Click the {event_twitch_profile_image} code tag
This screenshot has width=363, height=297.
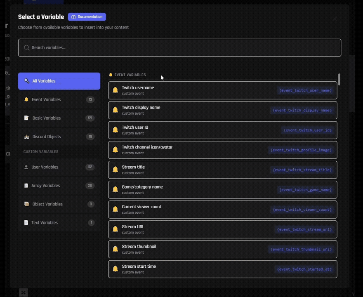point(301,150)
